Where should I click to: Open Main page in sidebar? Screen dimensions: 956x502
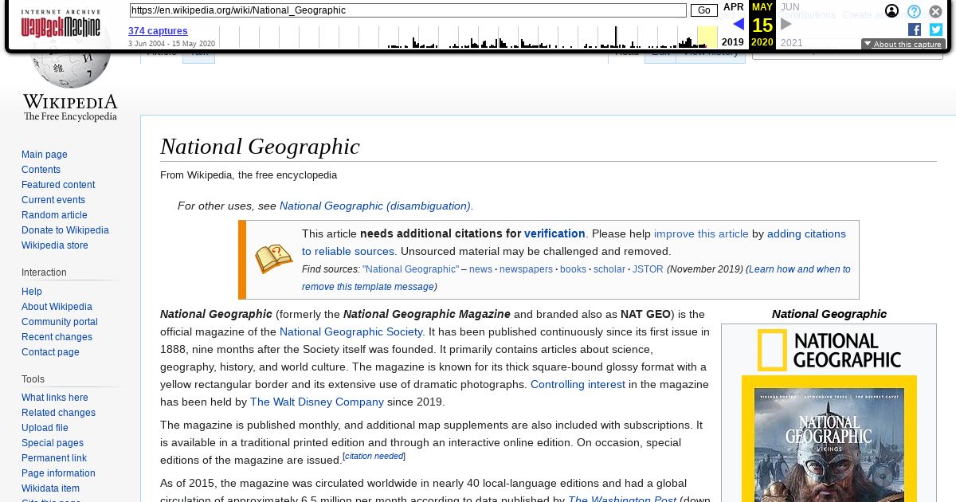[45, 155]
